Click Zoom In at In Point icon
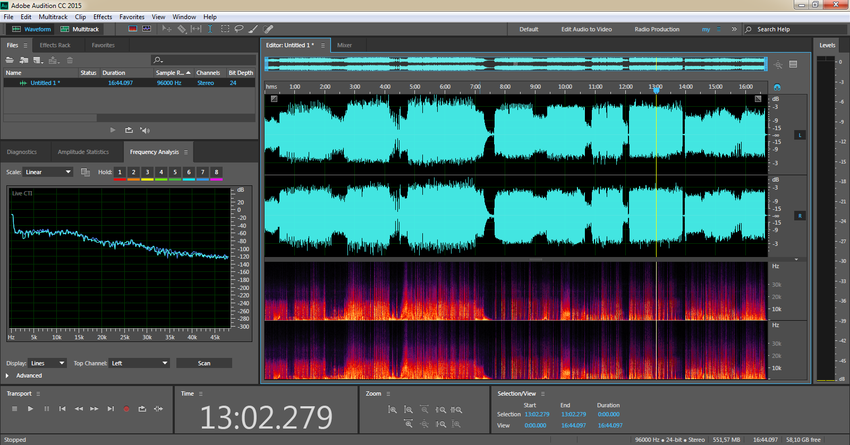Screen dimensions: 850x445 point(440,409)
